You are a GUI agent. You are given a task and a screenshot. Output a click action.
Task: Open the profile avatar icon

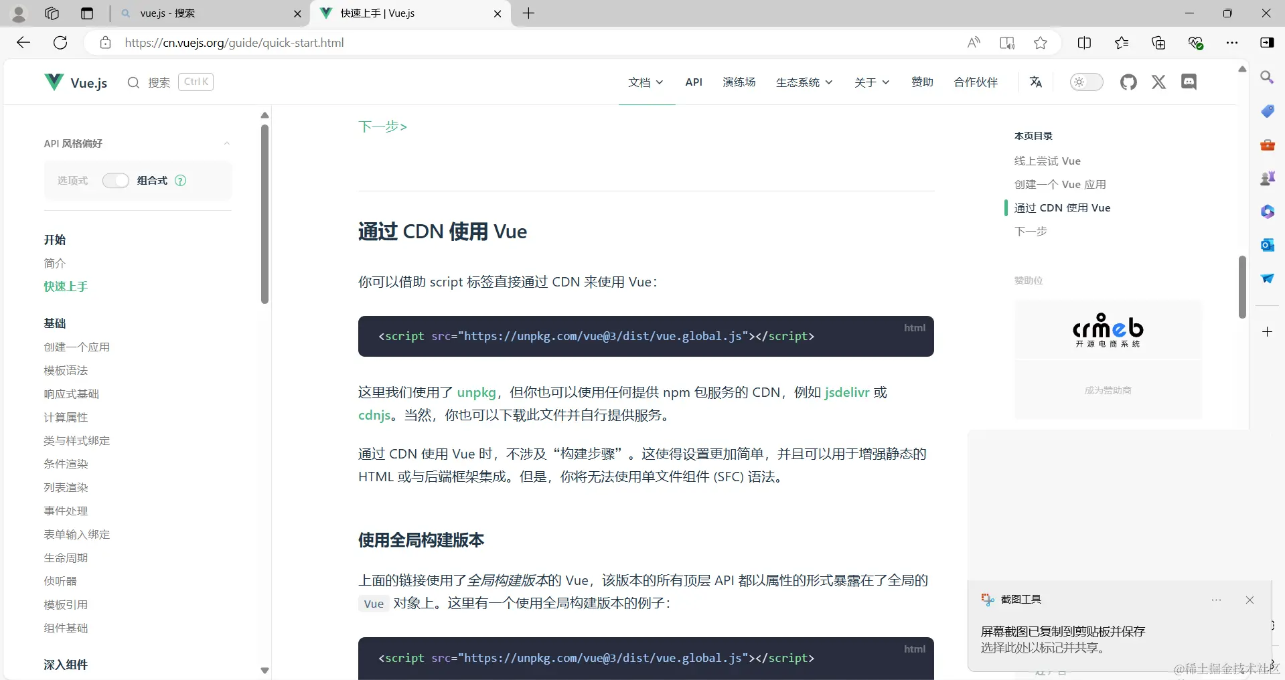tap(19, 13)
